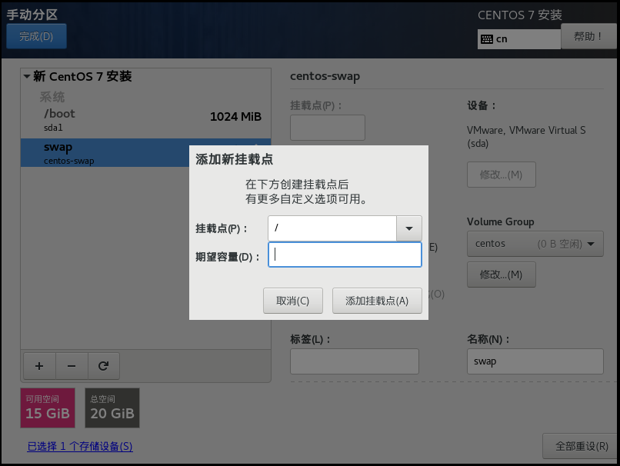The image size is (620, 466).
Task: Select the /boot sda1 partition row
Action: (x=145, y=121)
